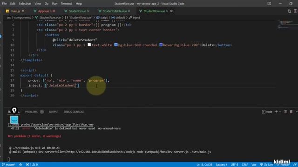The image size is (298, 167).
Task: Click 'Ln 18, Col 28' cursor position indicator
Action: (x=204, y=165)
